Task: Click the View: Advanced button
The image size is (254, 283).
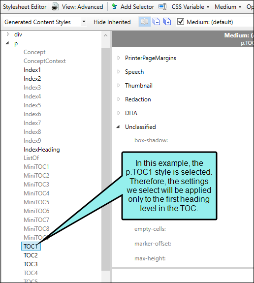Action: coord(83,7)
